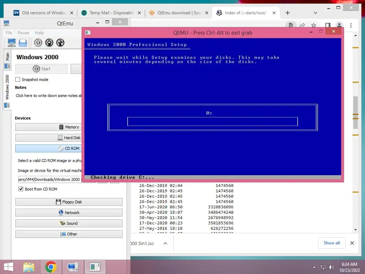Close the Index of /~dartz/isos/ tab
The height and width of the screenshot is (274, 365).
coord(274,13)
